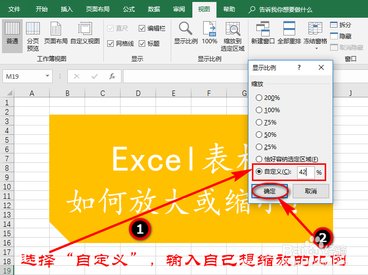The image size is (368, 275).
Task: Select the 25% zoom radio button
Action: pos(259,147)
